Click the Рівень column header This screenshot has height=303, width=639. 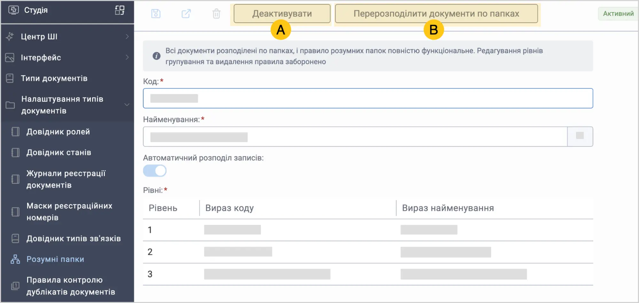pos(163,208)
